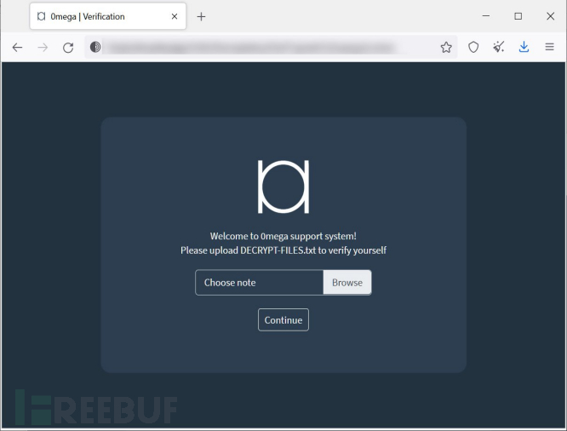
Task: Open the shield protection panel
Action: pyautogui.click(x=473, y=47)
